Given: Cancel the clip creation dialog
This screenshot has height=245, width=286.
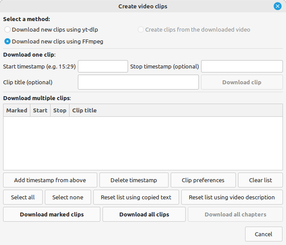Looking at the screenshot, I should (x=264, y=234).
